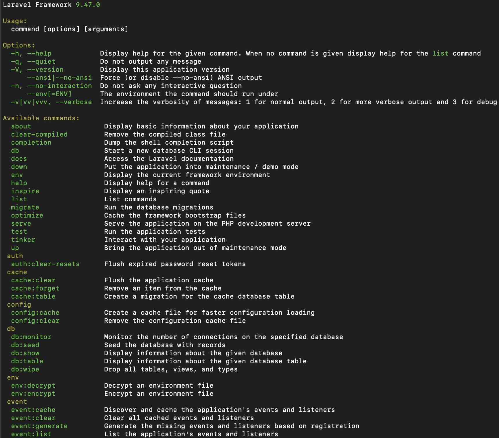Select the event:list command at the bottom
The height and width of the screenshot is (438, 499).
31,434
